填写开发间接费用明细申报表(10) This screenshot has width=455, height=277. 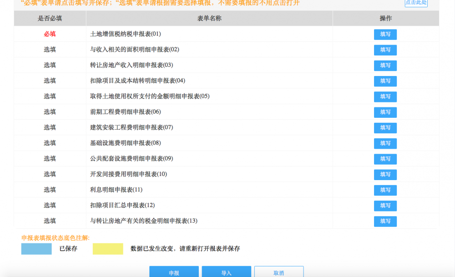click(x=385, y=175)
